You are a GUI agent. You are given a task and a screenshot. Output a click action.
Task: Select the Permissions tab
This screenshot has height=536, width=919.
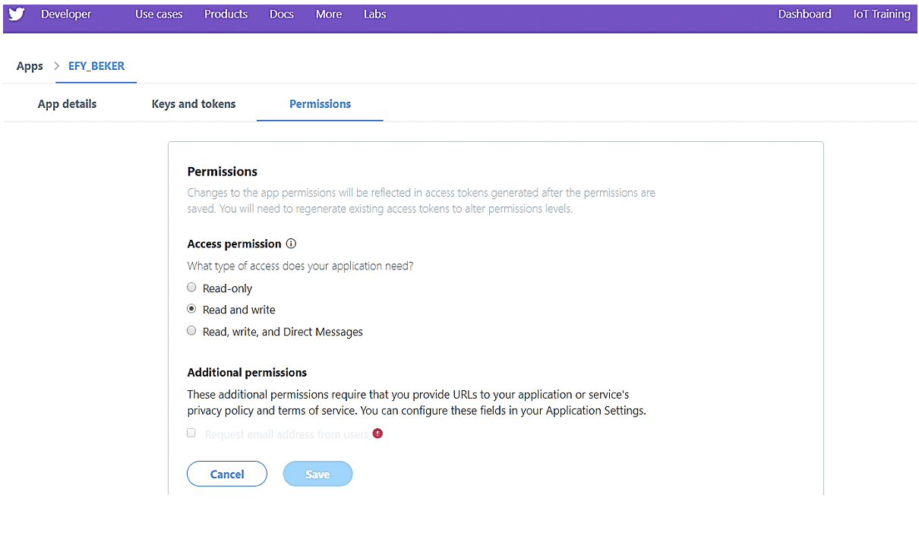tap(320, 104)
